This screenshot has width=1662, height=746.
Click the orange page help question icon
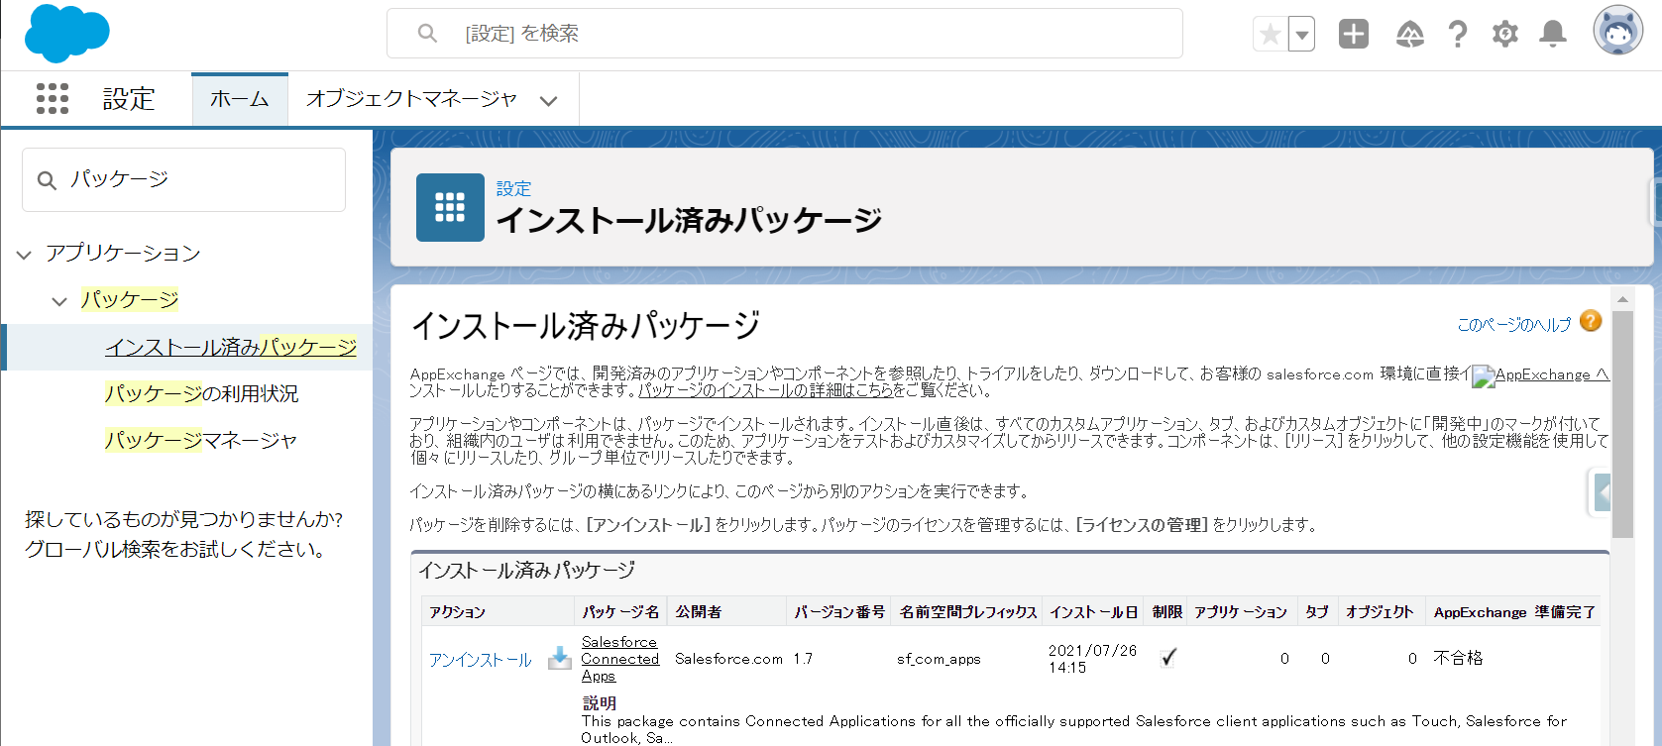point(1591,321)
